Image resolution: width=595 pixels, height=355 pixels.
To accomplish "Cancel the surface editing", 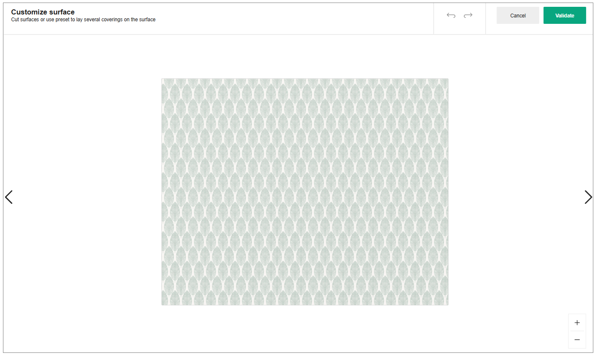I will coord(517,15).
